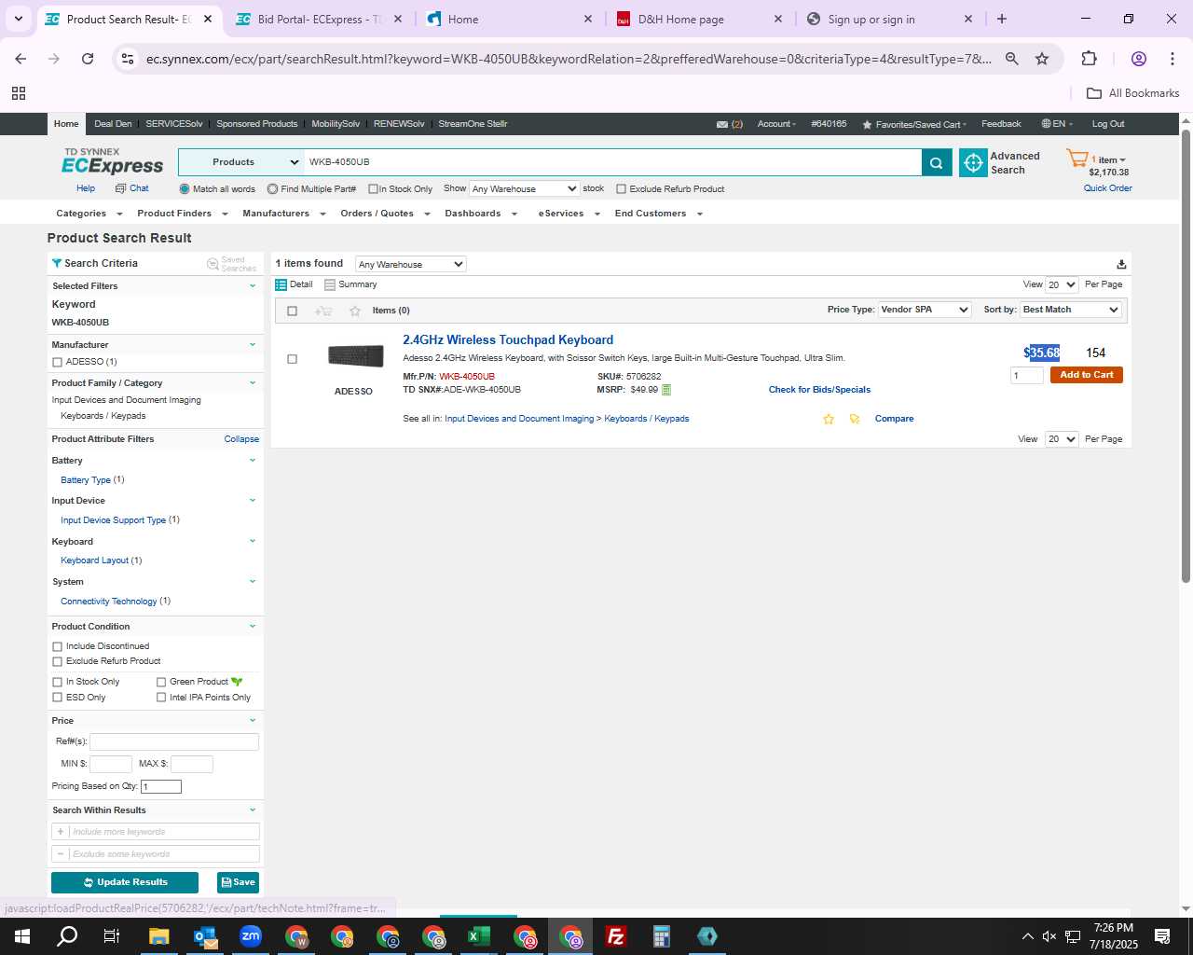Image resolution: width=1193 pixels, height=955 pixels.
Task: Open the shopping cart icon
Action: 1077,159
